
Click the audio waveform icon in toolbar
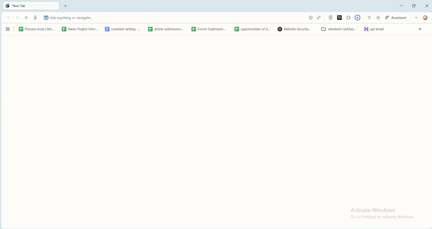point(378,18)
